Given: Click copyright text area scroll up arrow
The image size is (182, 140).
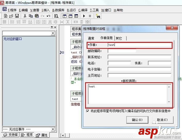Looking at the screenshot, I should click(169, 87).
